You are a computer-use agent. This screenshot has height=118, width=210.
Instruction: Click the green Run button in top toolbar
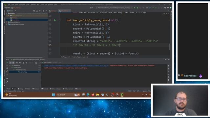pos(135,8)
